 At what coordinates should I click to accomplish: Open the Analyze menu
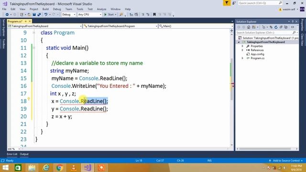click(x=101, y=9)
